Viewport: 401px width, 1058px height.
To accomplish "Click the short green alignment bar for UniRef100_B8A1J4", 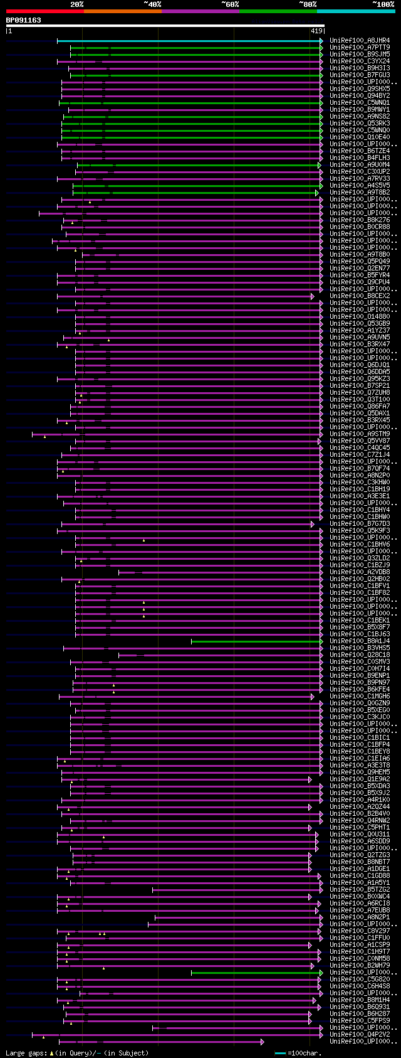I will pyautogui.click(x=257, y=641).
